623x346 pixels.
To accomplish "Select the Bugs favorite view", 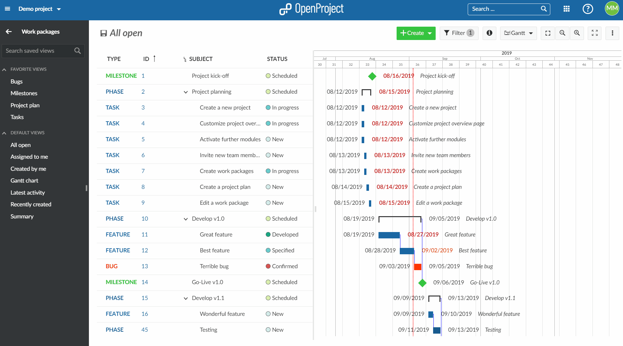I will [x=16, y=81].
